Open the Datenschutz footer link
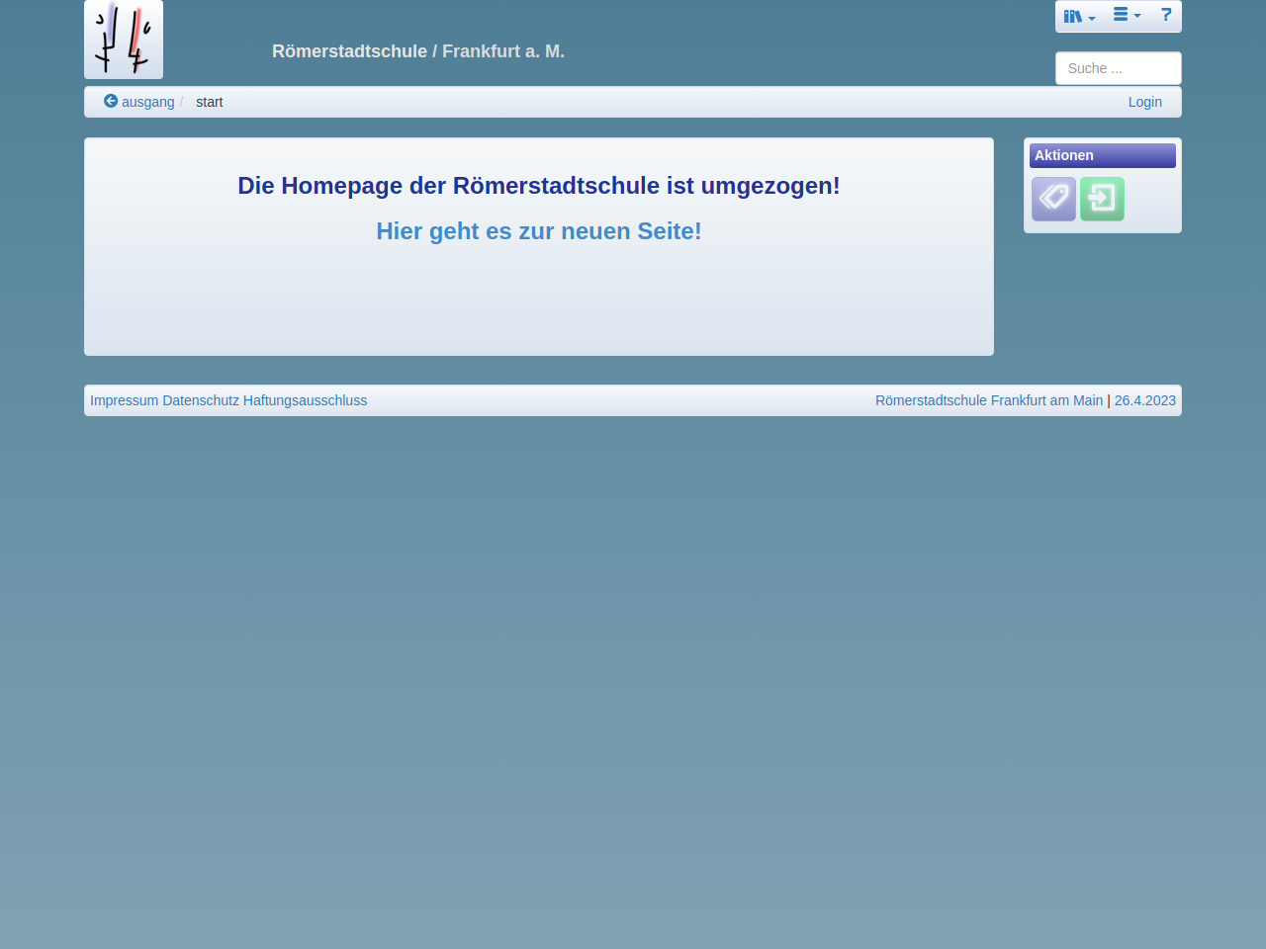 [x=201, y=400]
